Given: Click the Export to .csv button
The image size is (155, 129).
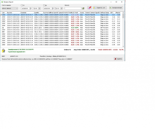Looking at the screenshot, I should point(100,8).
